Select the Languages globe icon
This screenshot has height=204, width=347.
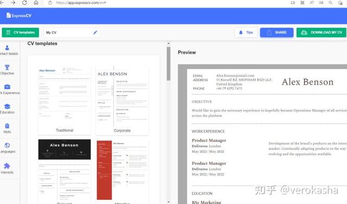(7, 145)
